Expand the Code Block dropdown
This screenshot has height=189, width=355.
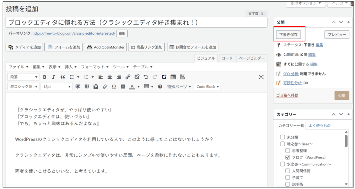(207, 87)
